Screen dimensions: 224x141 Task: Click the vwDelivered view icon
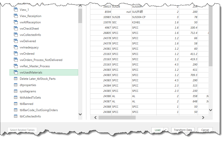[x=16, y=41]
